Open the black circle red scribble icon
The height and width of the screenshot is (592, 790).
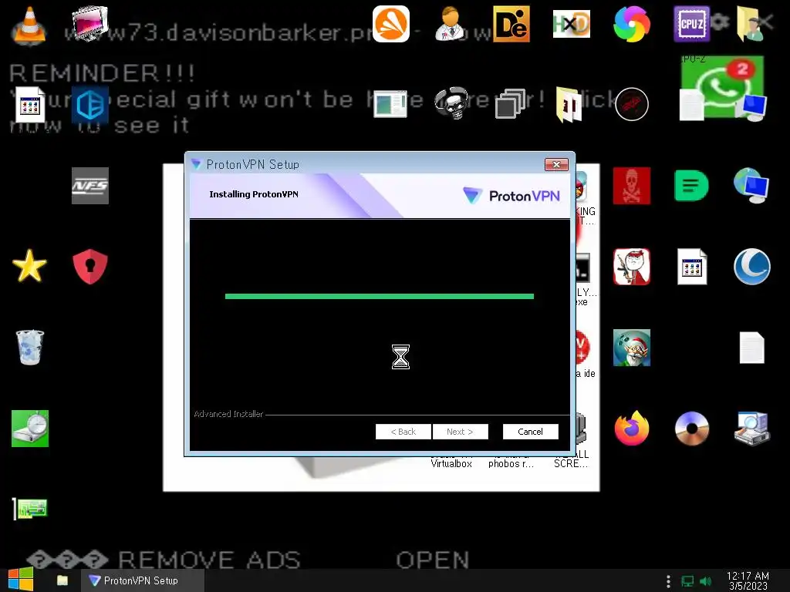(x=632, y=104)
